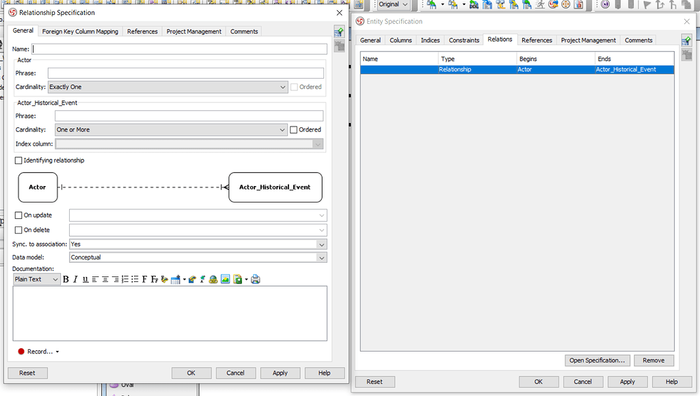Apply bold formatting in Documentation toolbar
This screenshot has height=396, width=700.
(x=66, y=279)
